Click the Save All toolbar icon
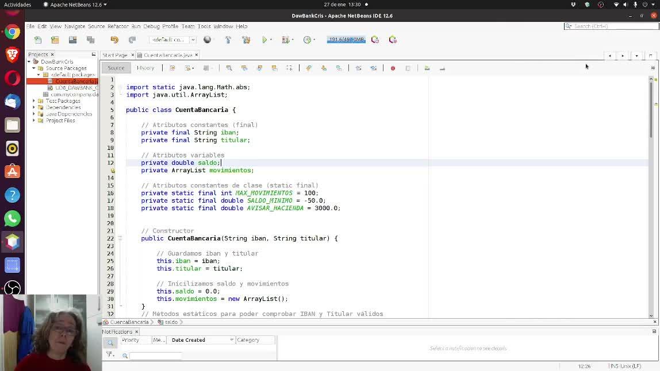 click(90, 40)
